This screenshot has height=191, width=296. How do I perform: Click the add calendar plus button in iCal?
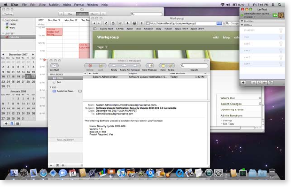6,124
